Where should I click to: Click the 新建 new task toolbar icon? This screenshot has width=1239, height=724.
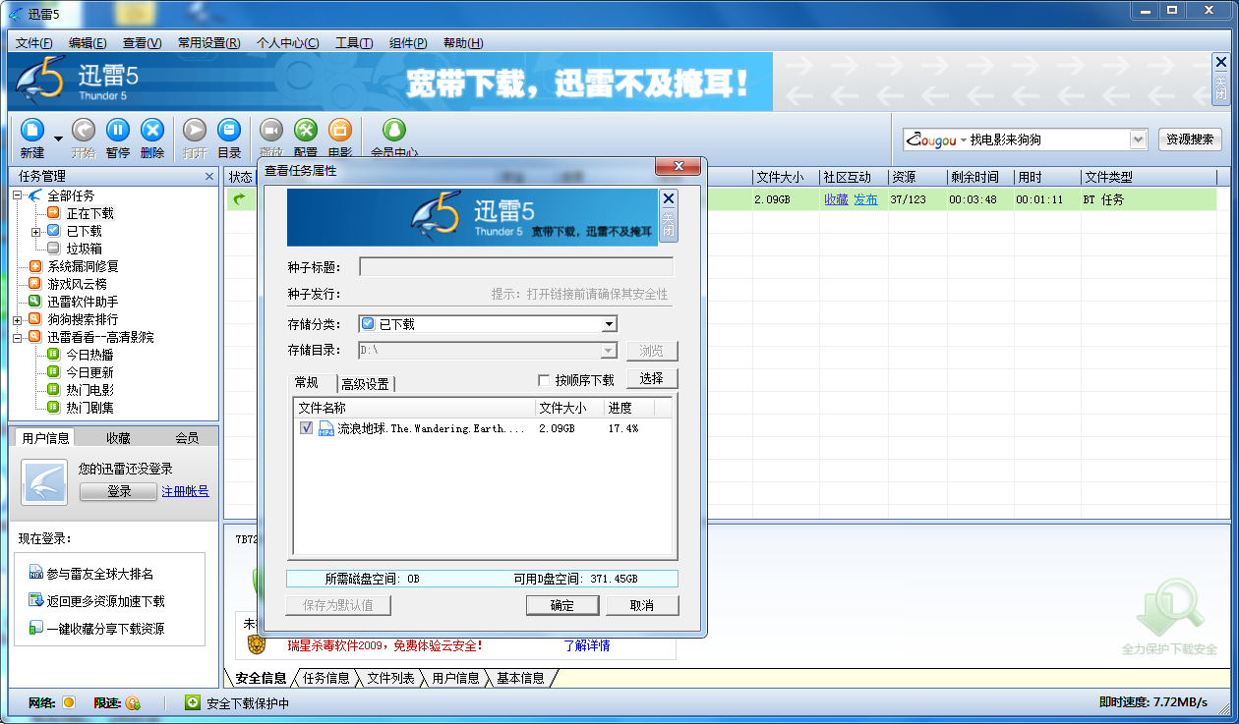pyautogui.click(x=32, y=130)
